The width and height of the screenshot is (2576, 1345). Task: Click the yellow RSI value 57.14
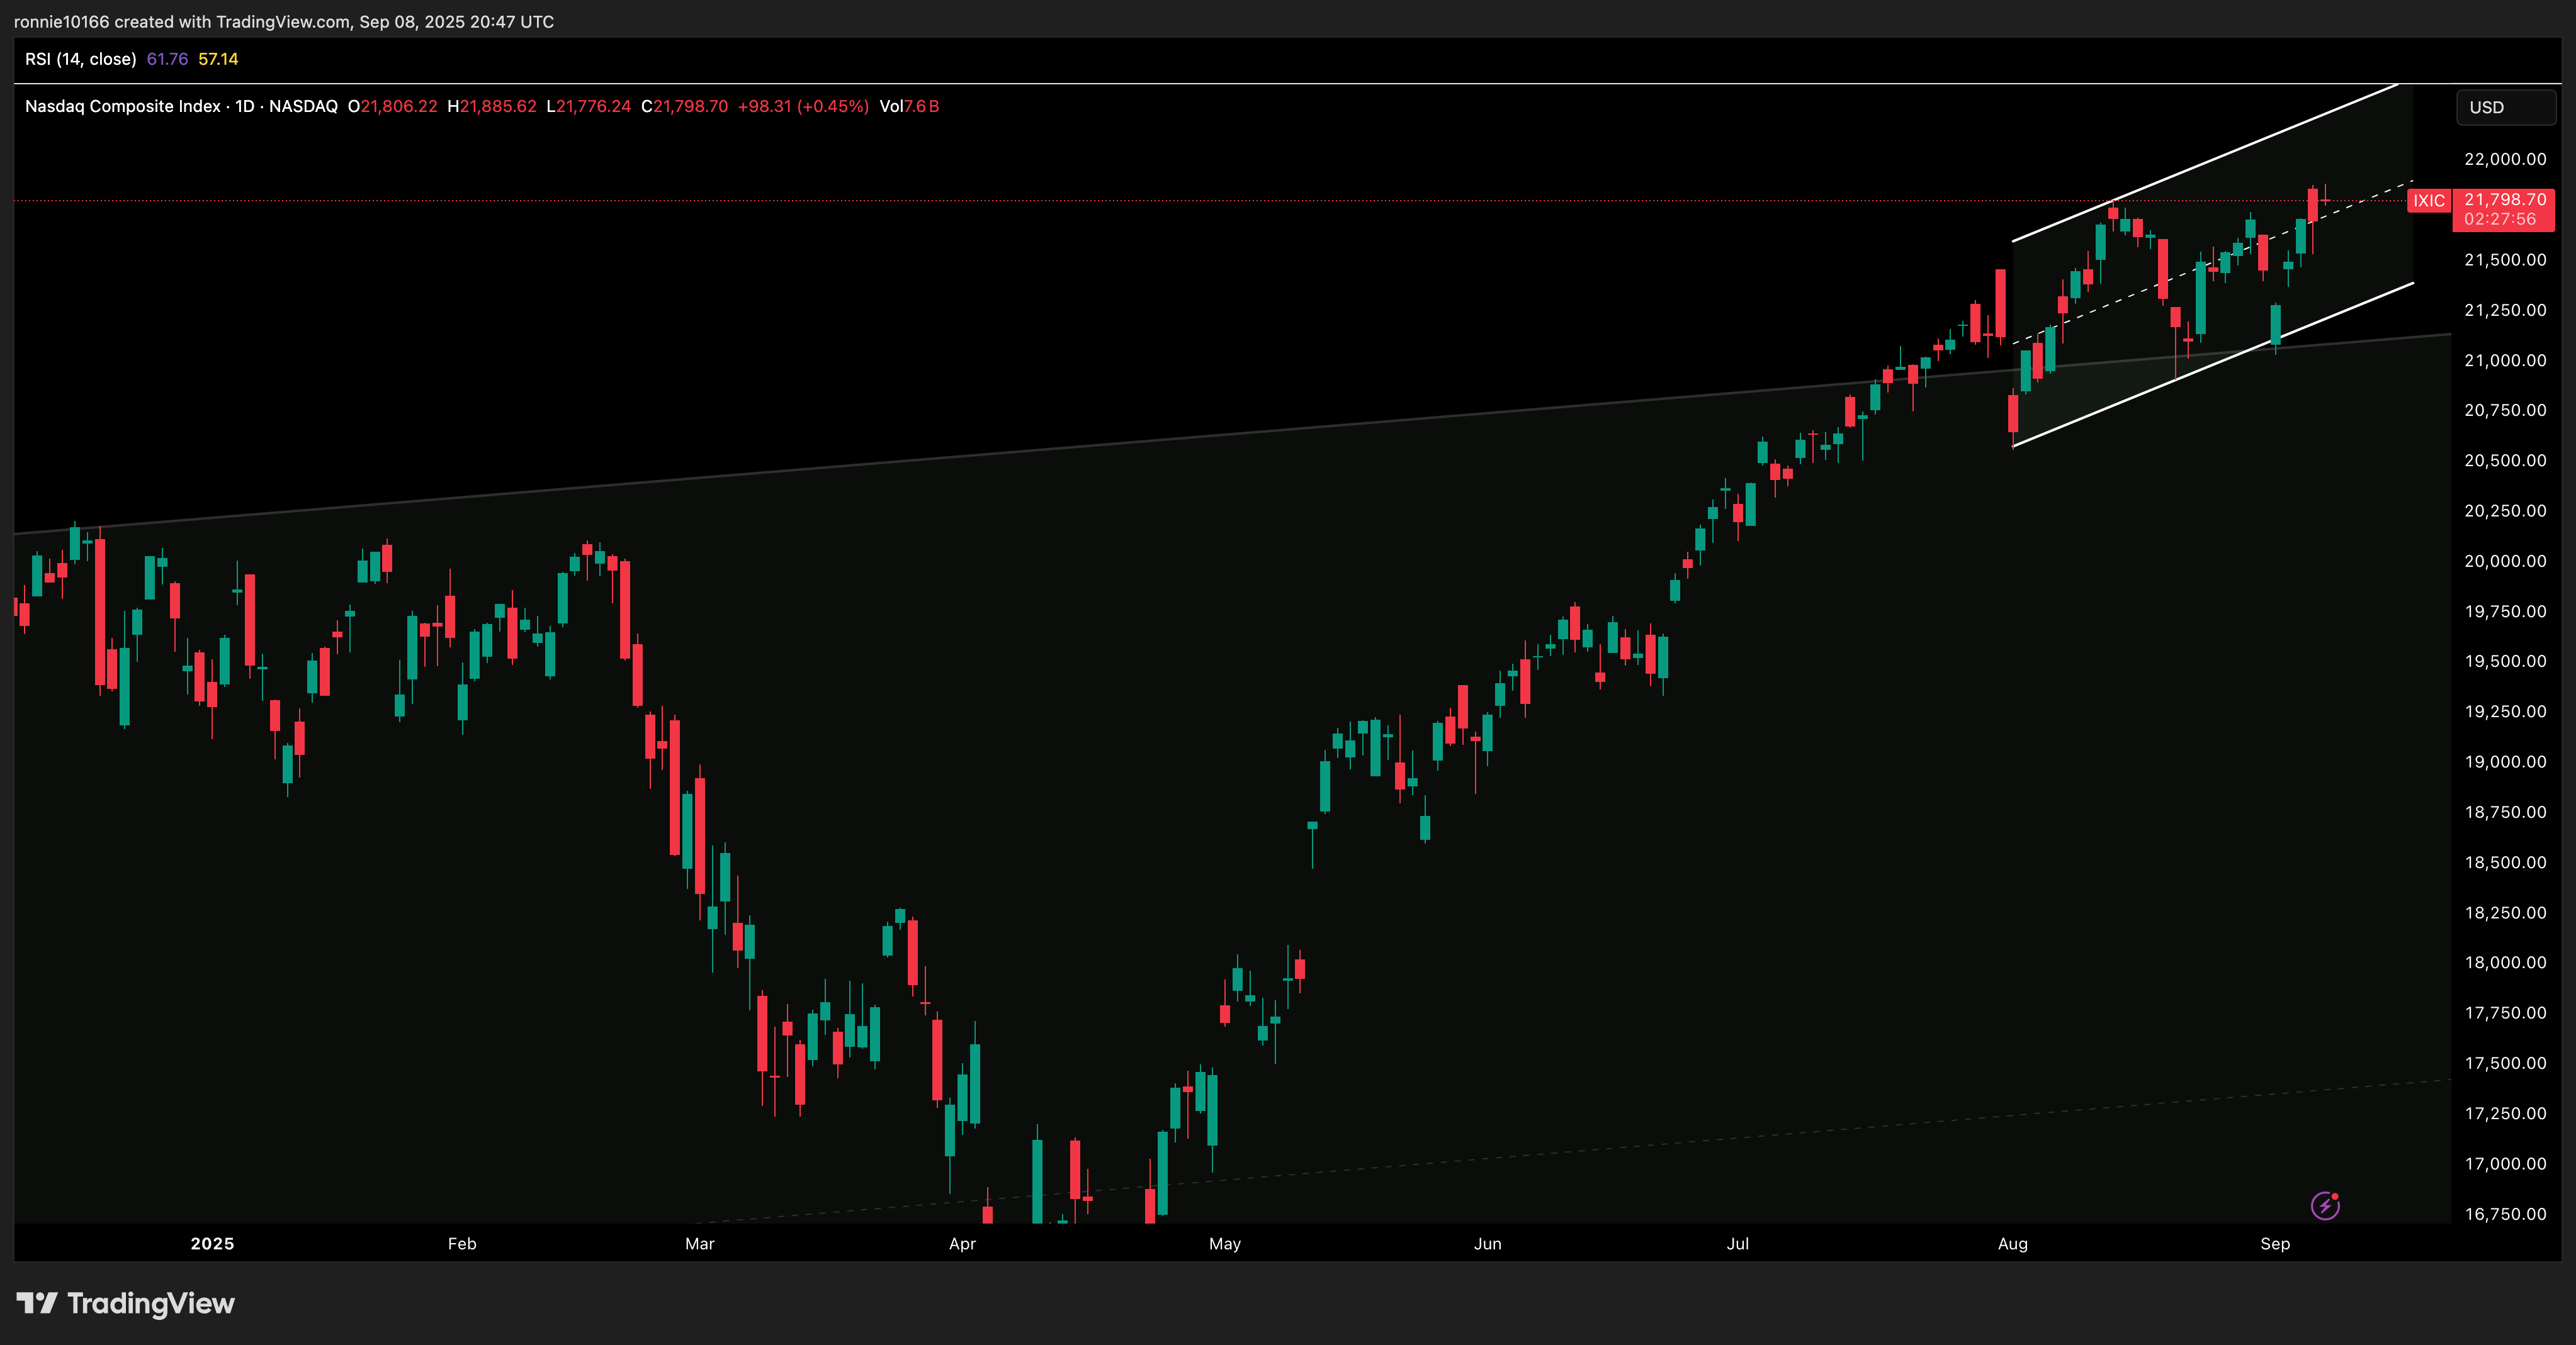click(218, 59)
